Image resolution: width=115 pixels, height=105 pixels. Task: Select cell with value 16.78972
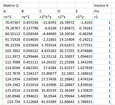pos(66,22)
